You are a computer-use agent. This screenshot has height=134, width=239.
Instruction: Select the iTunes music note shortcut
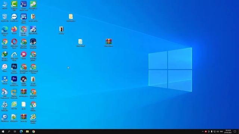pyautogui.click(x=5, y=68)
